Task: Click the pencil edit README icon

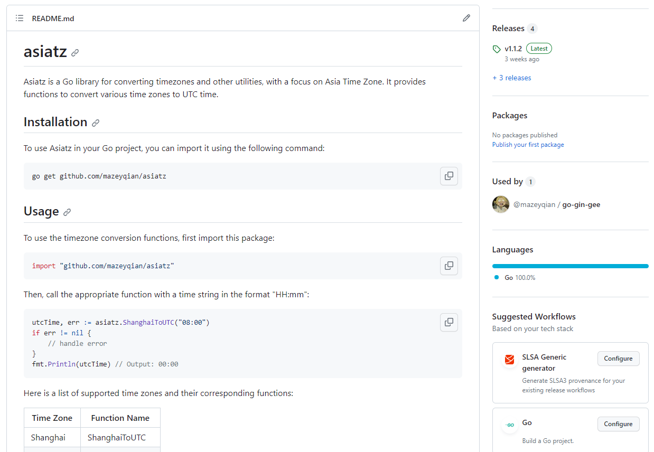Action: [x=466, y=18]
